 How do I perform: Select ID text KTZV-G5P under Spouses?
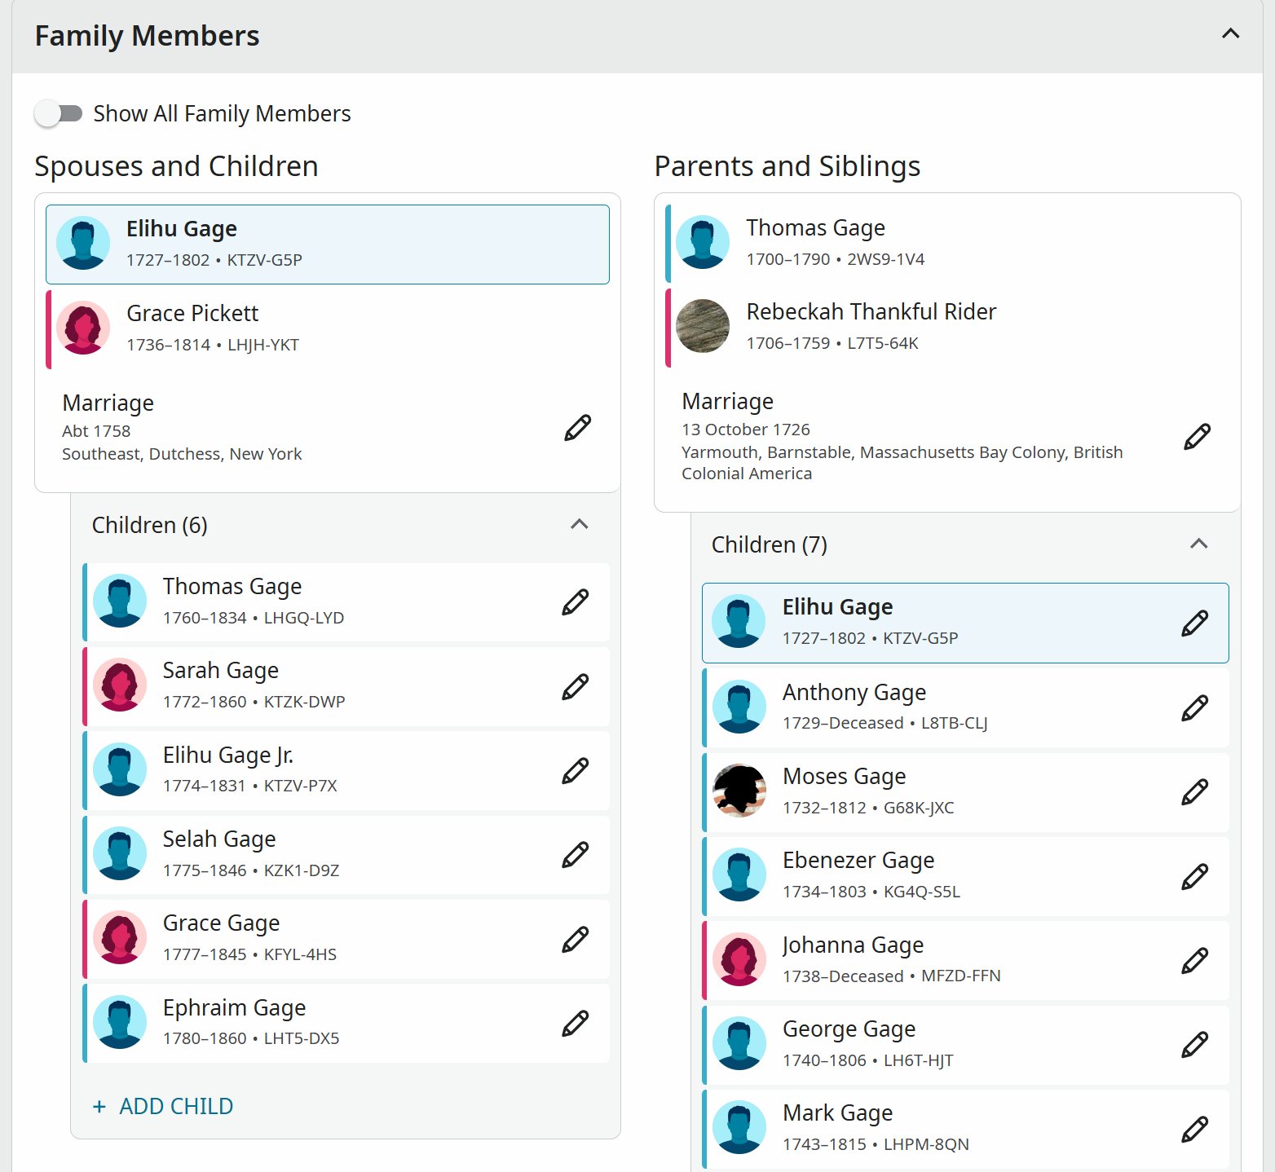[x=264, y=260]
